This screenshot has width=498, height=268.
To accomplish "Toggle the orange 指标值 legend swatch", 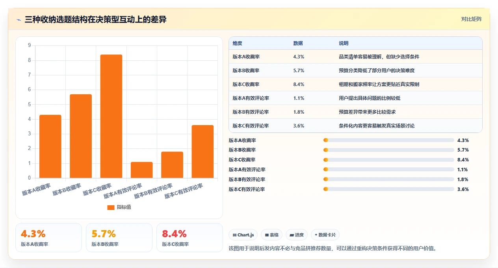I will (x=111, y=207).
